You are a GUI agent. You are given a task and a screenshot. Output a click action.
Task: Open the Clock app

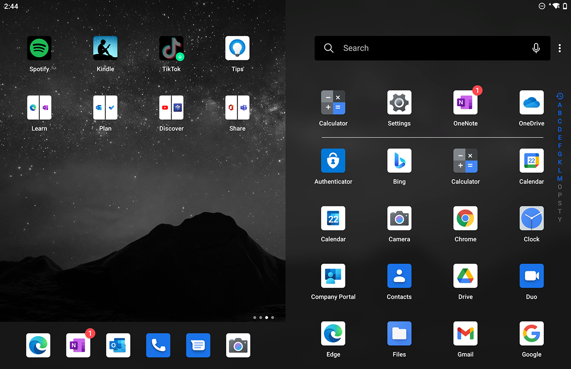[x=532, y=218]
